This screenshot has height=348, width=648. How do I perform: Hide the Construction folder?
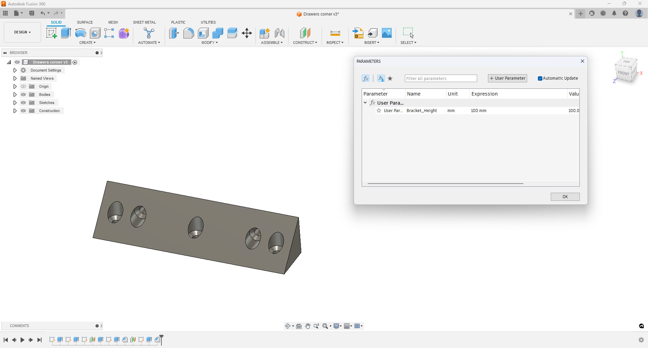click(x=23, y=111)
